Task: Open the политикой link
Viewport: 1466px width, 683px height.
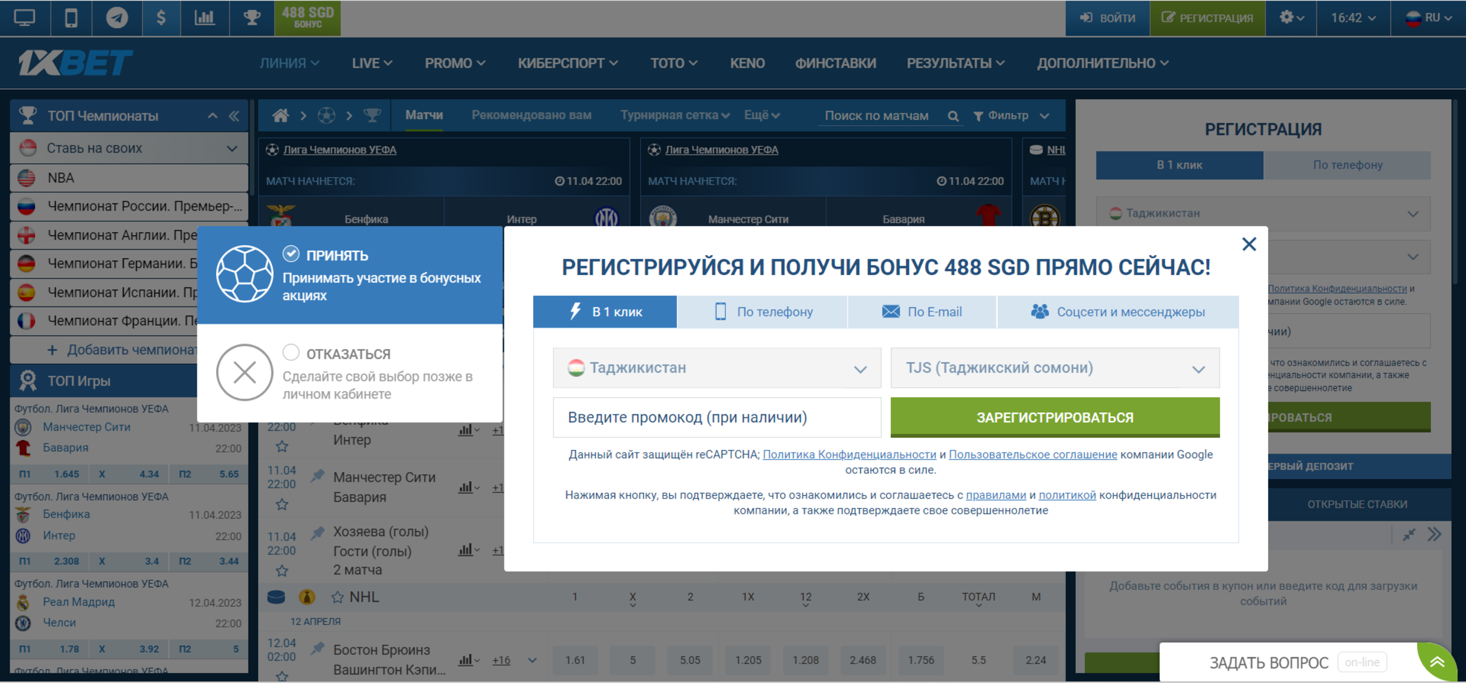Action: pyautogui.click(x=1067, y=495)
